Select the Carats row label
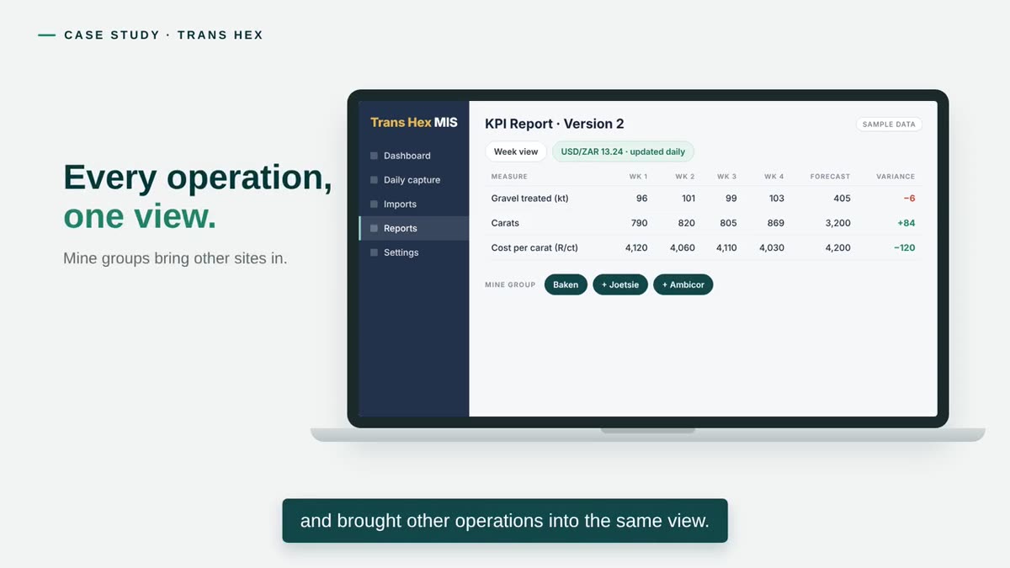This screenshot has height=568, width=1010. pyautogui.click(x=505, y=223)
